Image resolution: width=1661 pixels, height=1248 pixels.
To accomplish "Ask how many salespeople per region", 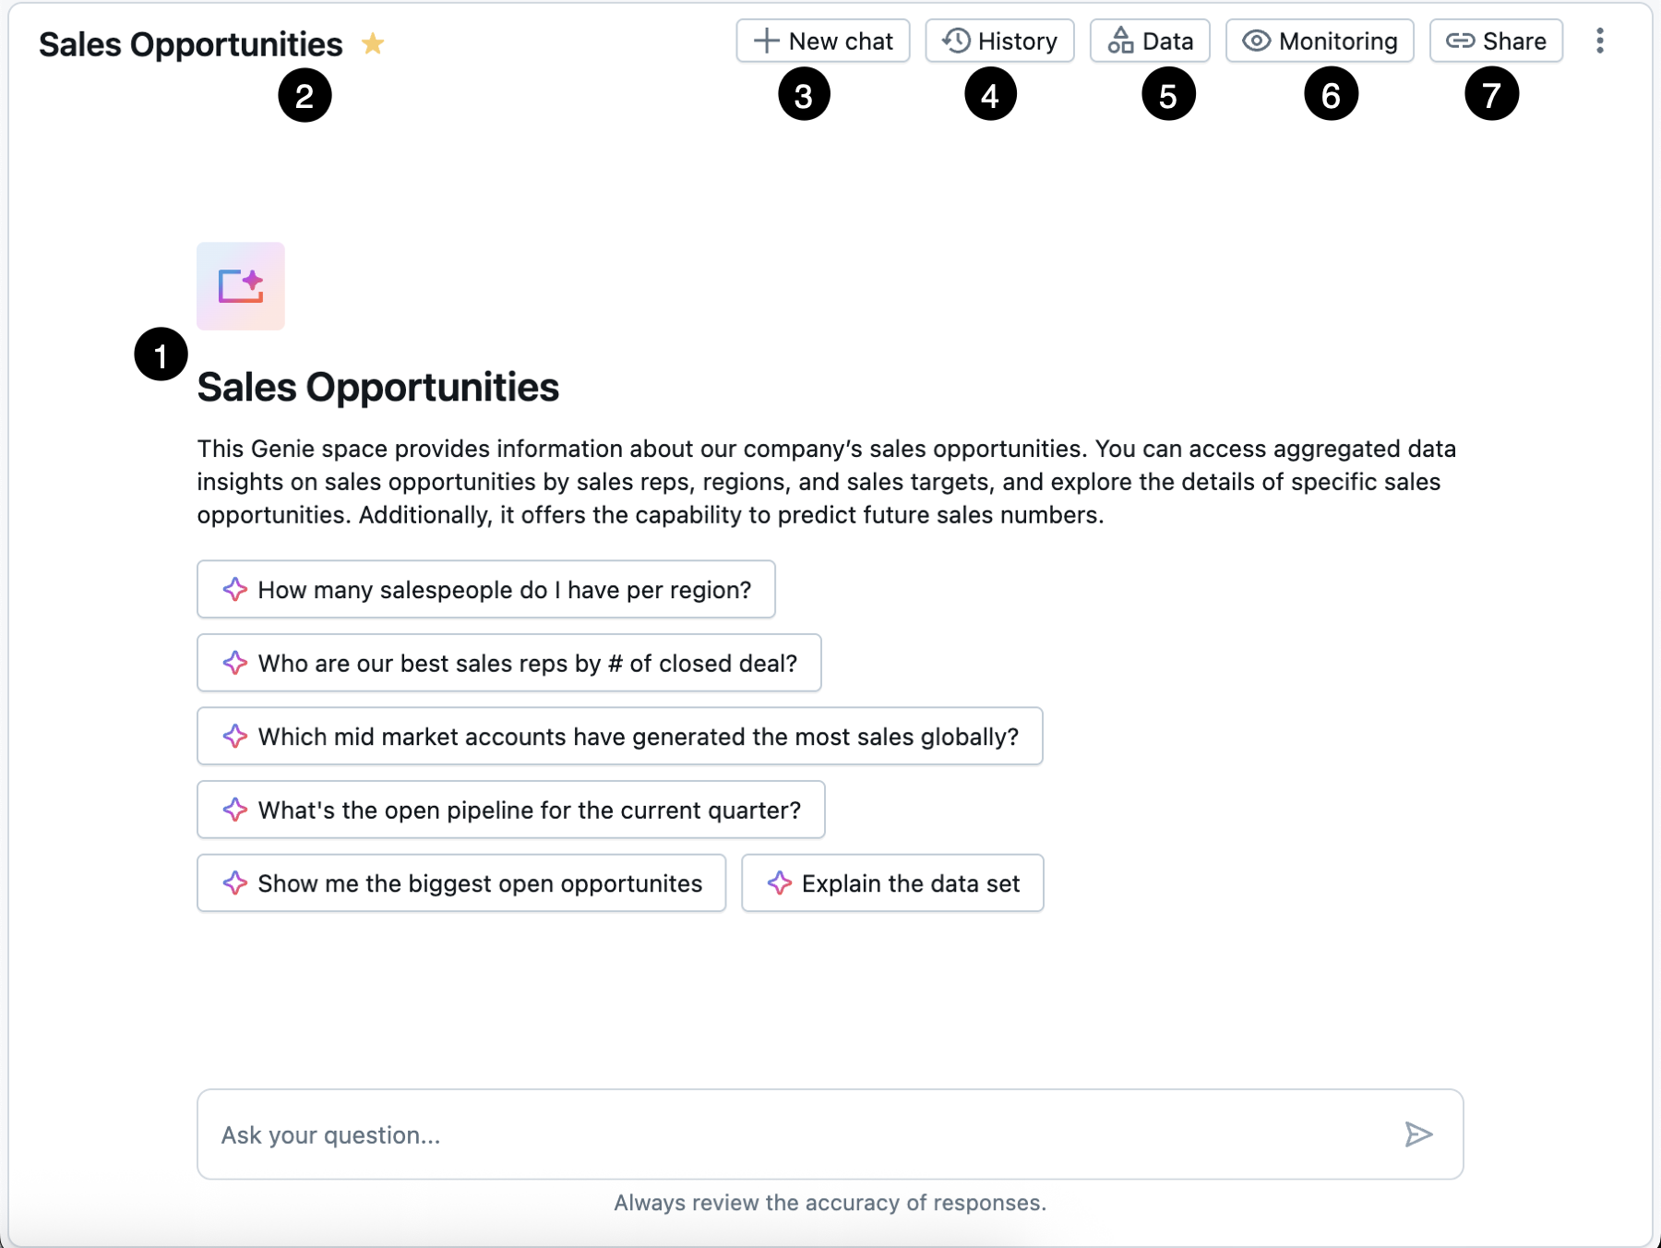I will (485, 590).
